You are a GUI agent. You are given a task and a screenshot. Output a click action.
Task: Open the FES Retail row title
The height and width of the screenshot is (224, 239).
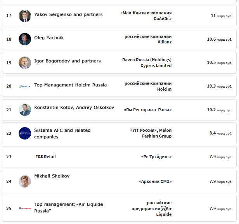click(45, 157)
